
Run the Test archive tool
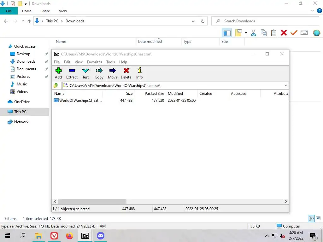point(85,73)
